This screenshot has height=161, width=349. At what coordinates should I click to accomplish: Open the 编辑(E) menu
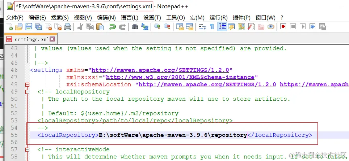click(37, 18)
